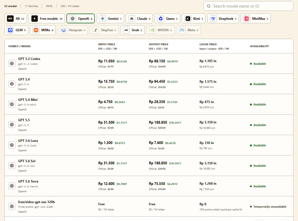Click OpenAI logo in GPT 5.6 Luna row
Screen dimensions: 298x221
(x=12, y=145)
